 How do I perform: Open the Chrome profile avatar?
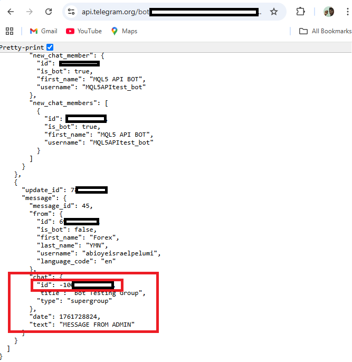329,12
